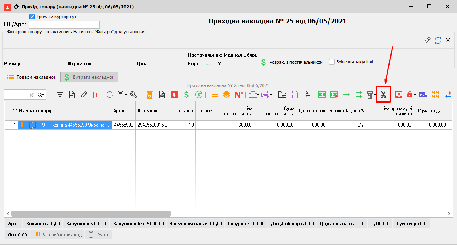This screenshot has height=245, width=457.
Task: Click the red trash delete icon
Action: (96, 95)
